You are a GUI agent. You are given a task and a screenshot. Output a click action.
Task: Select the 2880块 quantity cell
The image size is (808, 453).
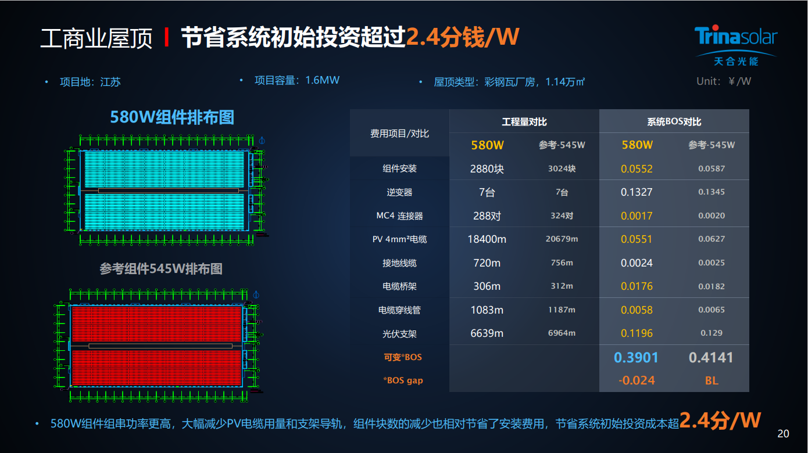(487, 169)
